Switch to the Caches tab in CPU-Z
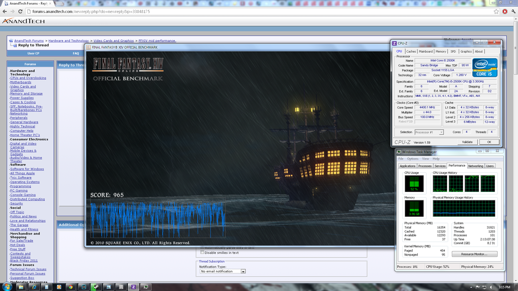 pos(411,51)
